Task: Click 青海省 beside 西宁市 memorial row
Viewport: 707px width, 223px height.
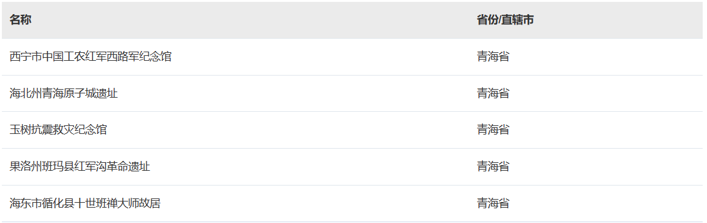Action: click(x=493, y=57)
